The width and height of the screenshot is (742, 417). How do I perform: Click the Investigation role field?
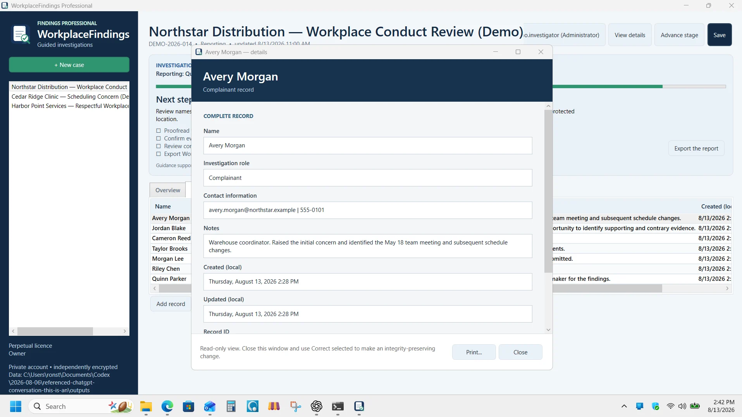click(x=368, y=178)
